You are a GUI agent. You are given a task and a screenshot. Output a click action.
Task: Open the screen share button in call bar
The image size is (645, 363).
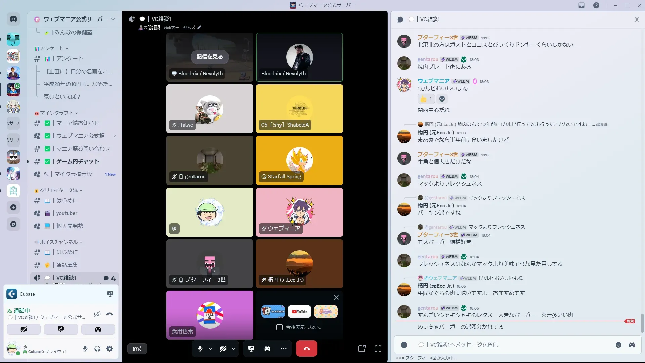pyautogui.click(x=251, y=349)
